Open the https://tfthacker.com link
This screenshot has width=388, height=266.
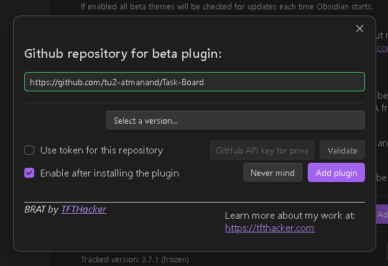(x=270, y=227)
